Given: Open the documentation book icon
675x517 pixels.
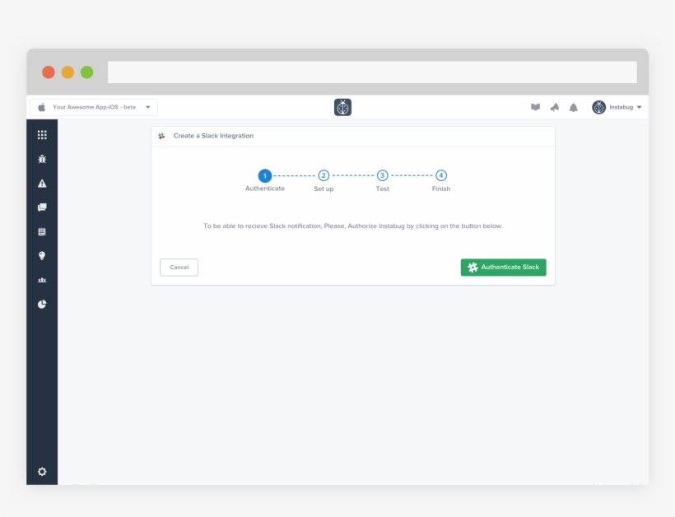Looking at the screenshot, I should click(x=536, y=107).
